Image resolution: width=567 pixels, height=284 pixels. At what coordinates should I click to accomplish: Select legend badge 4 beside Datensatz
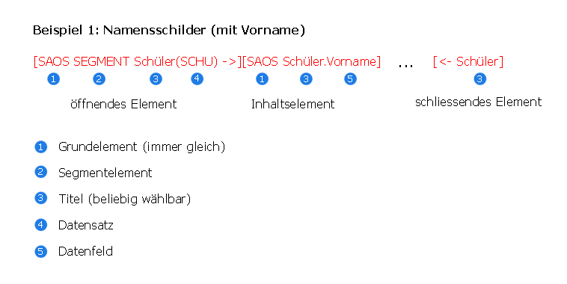pos(41,225)
